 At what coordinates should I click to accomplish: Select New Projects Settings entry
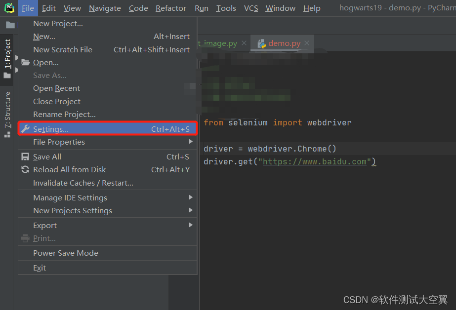pos(108,210)
